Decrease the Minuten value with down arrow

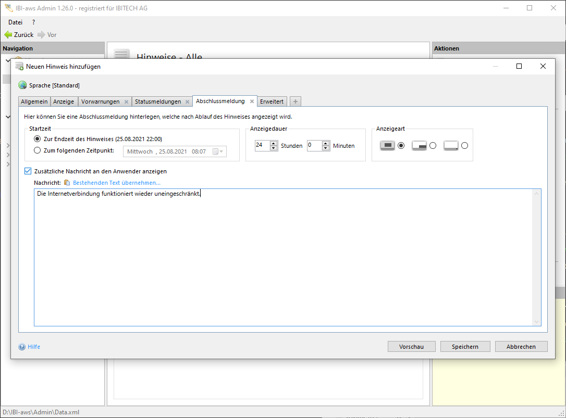click(x=326, y=148)
